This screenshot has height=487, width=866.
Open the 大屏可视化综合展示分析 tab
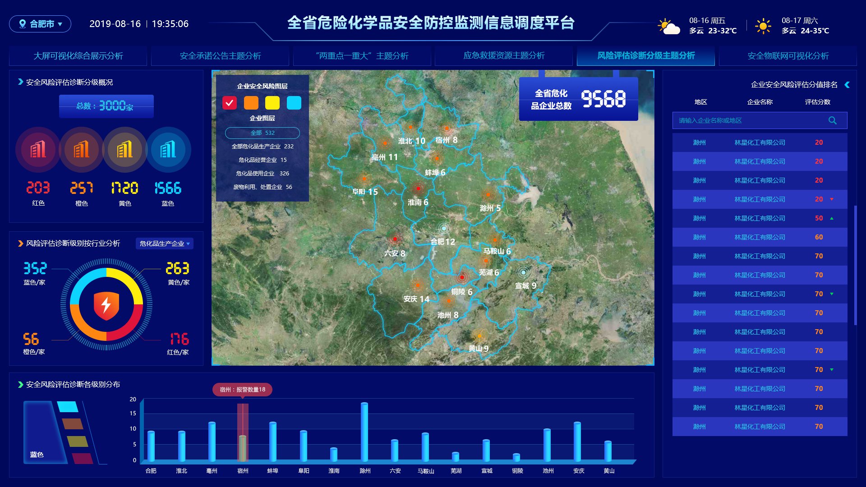tap(78, 56)
